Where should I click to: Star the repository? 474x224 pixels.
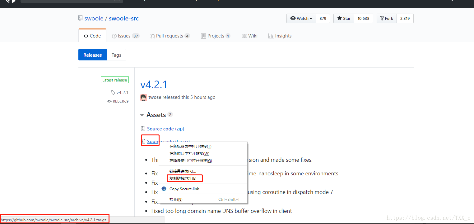click(x=344, y=18)
